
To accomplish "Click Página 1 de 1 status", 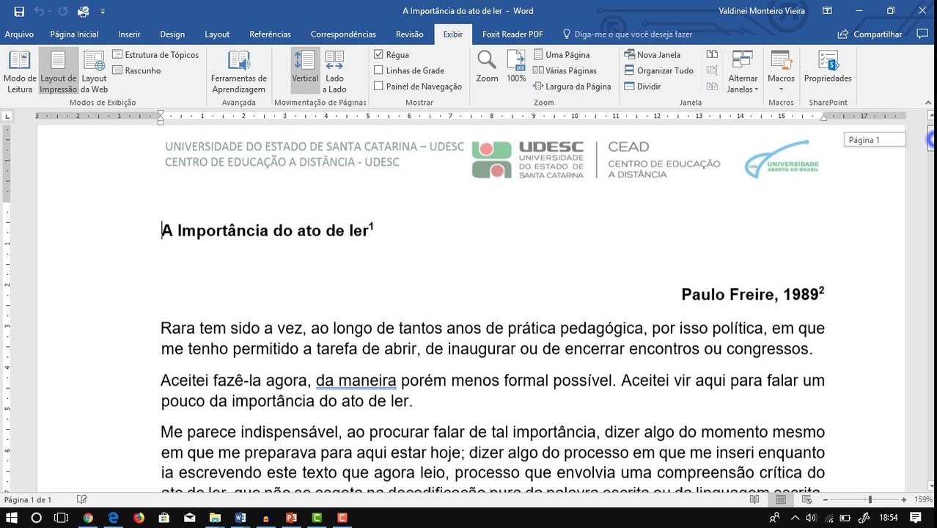I will pyautogui.click(x=28, y=499).
